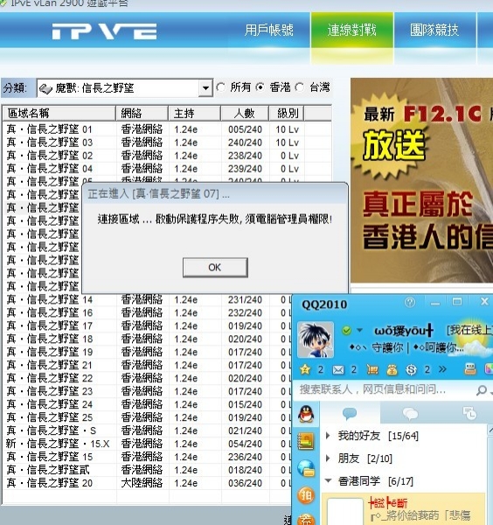Sort list by 人數 column header
The width and height of the screenshot is (493, 525).
245,113
